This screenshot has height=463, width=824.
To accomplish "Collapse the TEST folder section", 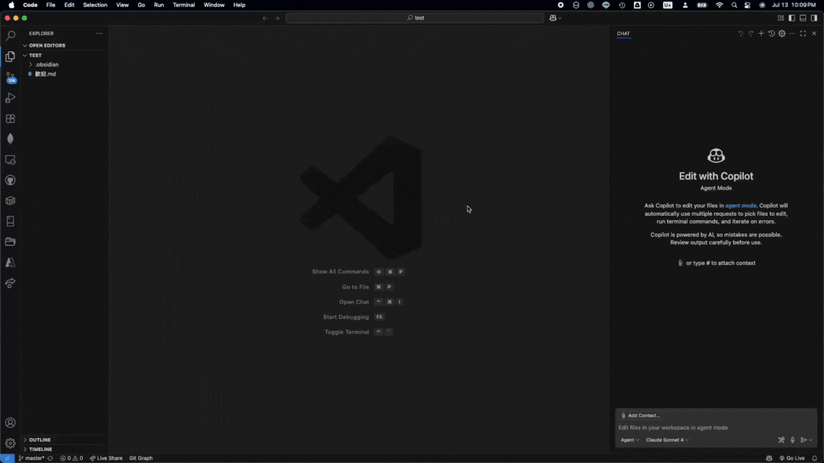I will pos(33,55).
